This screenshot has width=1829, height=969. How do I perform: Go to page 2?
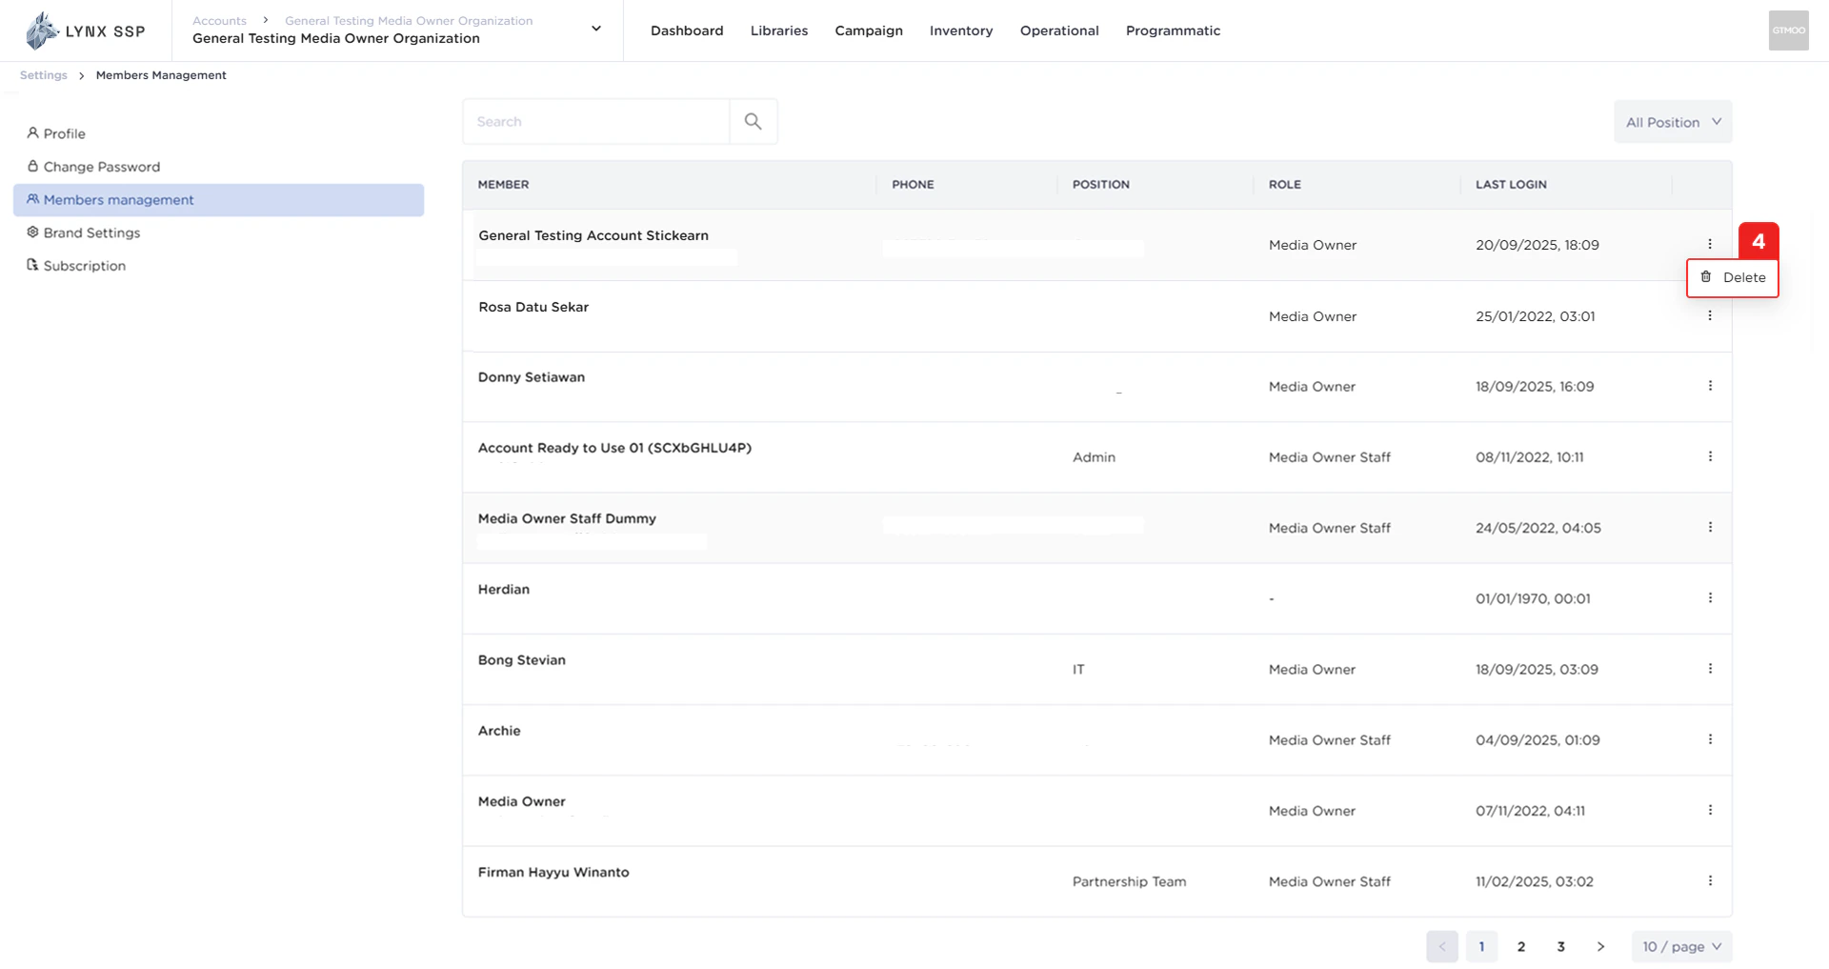(x=1521, y=947)
